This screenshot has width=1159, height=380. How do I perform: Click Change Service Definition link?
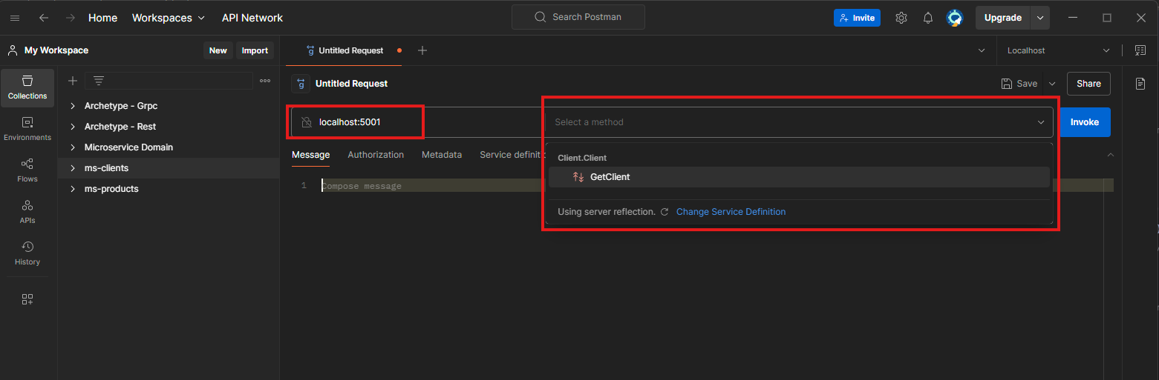point(731,212)
